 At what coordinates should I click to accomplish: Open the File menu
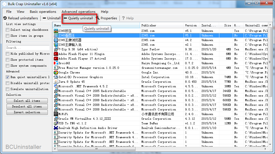9,11
